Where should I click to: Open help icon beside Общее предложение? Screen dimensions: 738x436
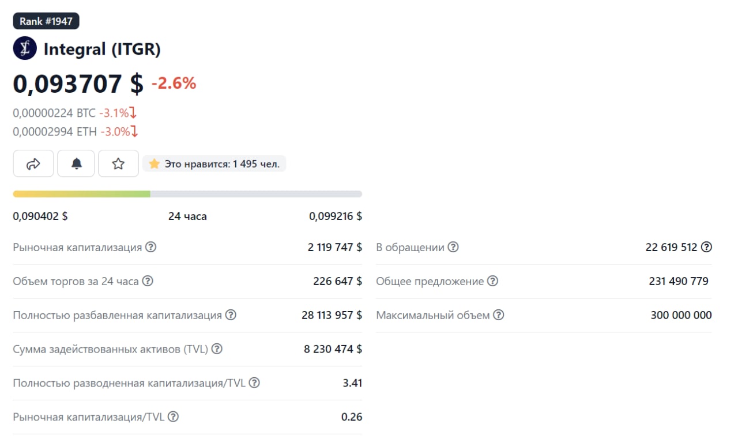(x=492, y=281)
